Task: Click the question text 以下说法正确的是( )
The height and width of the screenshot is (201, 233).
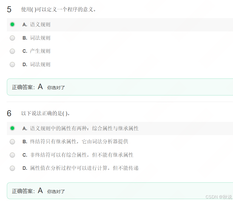Action: coord(46,113)
